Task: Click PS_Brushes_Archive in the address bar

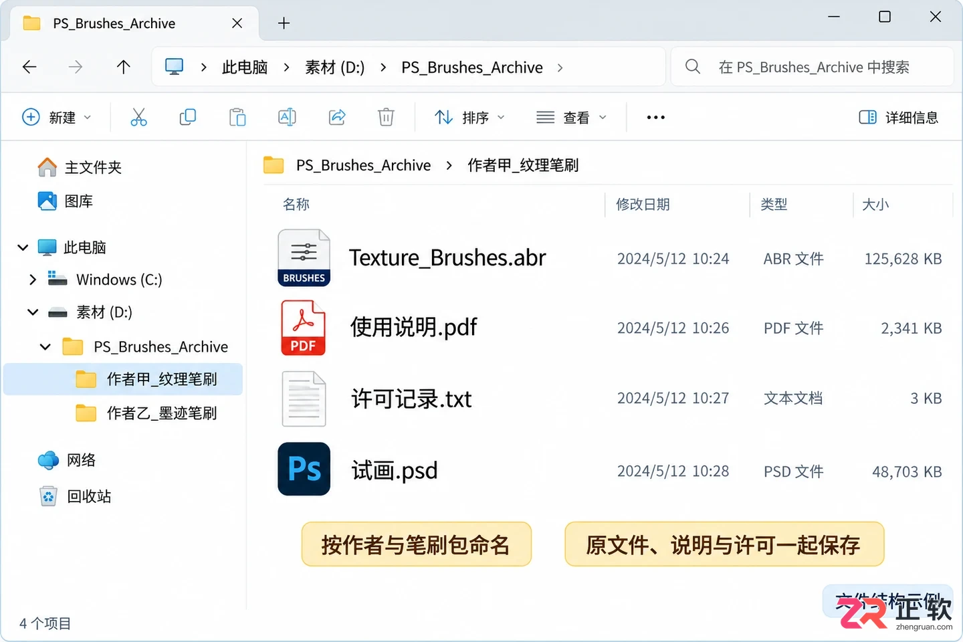Action: point(472,67)
